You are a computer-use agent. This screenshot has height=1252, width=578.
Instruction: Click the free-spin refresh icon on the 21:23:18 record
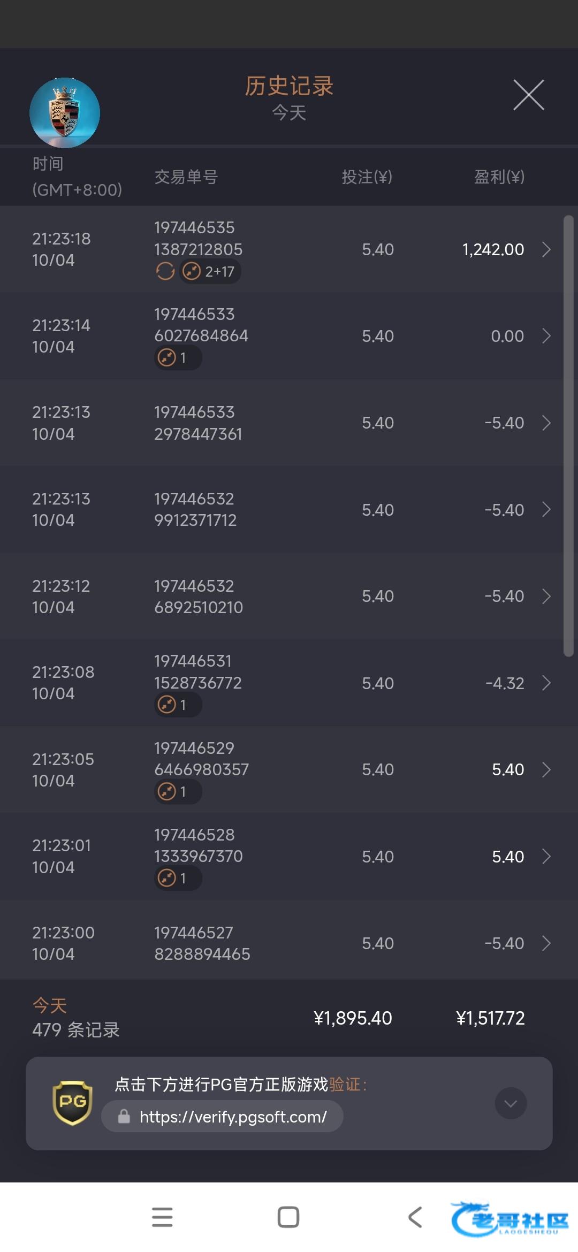pyautogui.click(x=165, y=272)
